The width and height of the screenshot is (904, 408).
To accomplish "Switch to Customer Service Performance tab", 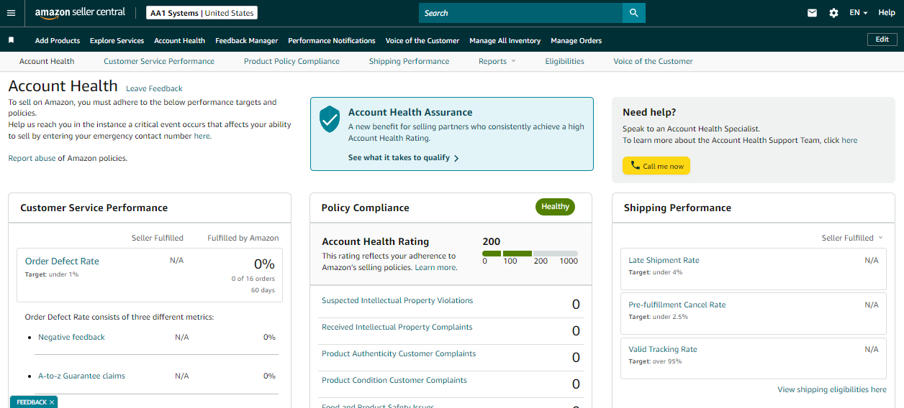I will point(159,61).
